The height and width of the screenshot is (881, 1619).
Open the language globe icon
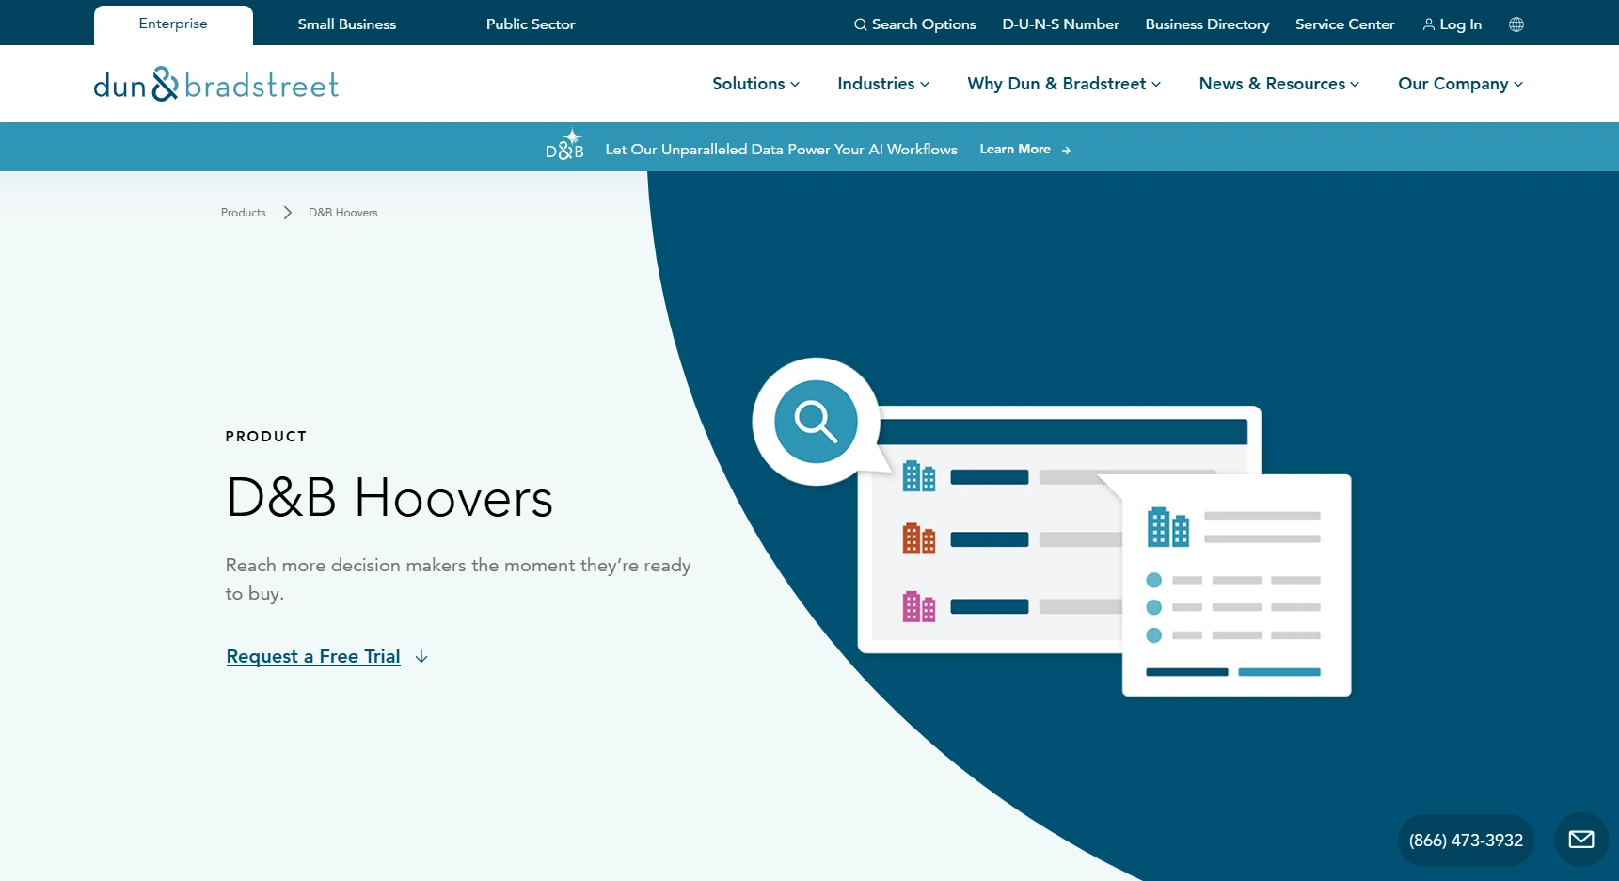[1516, 24]
